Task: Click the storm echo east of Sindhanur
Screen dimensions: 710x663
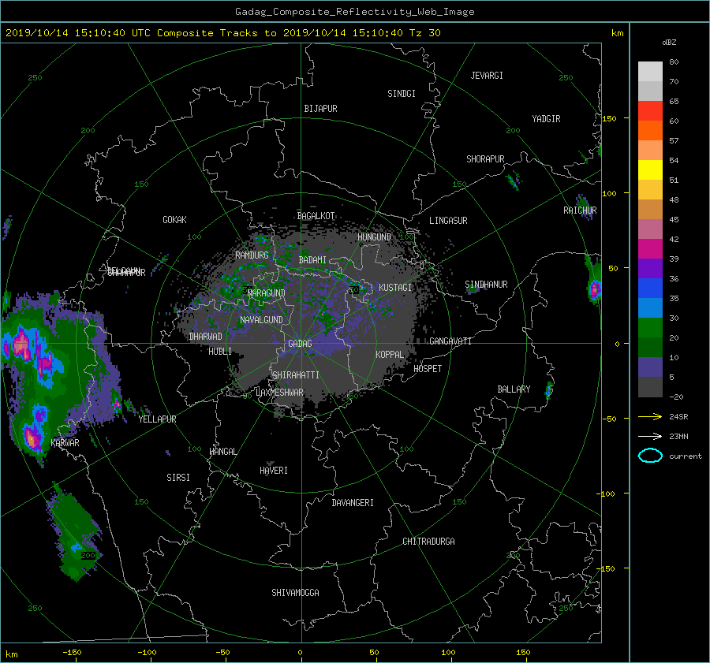Action: [x=595, y=289]
